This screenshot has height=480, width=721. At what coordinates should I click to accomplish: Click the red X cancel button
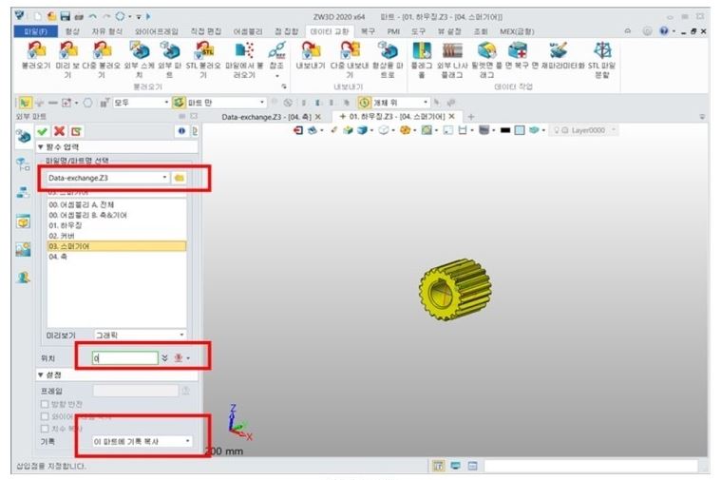point(59,131)
